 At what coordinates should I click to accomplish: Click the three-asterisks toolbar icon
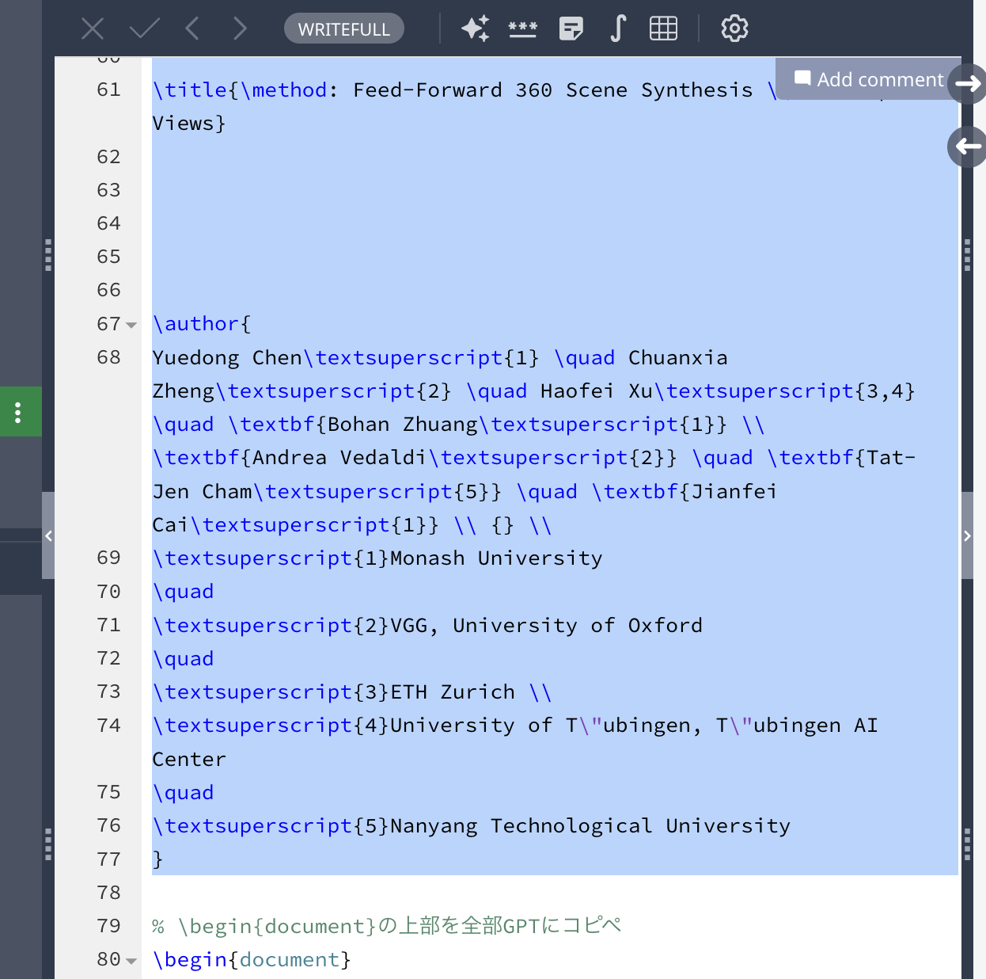(x=523, y=29)
